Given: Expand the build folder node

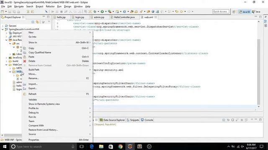Looking at the screenshot, I should 6,61.
